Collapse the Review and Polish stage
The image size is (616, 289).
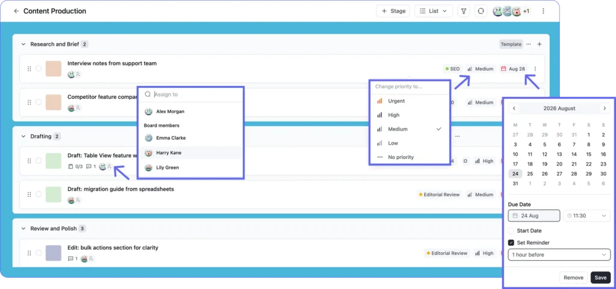click(23, 228)
